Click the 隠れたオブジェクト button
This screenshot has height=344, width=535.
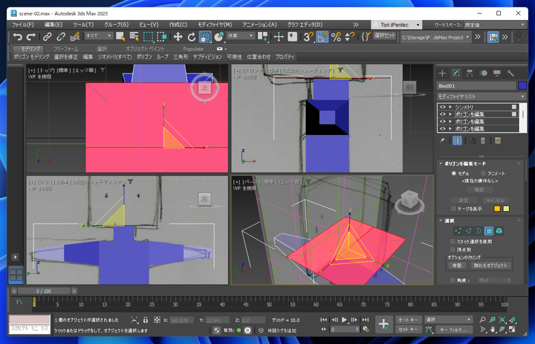click(490, 266)
